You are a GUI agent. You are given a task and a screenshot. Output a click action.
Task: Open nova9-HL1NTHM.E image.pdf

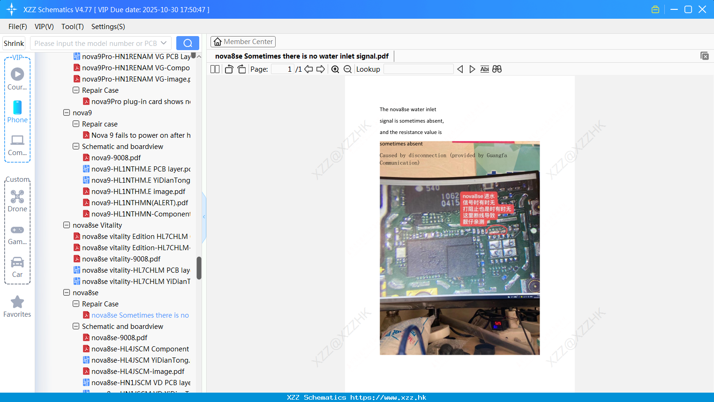(138, 192)
